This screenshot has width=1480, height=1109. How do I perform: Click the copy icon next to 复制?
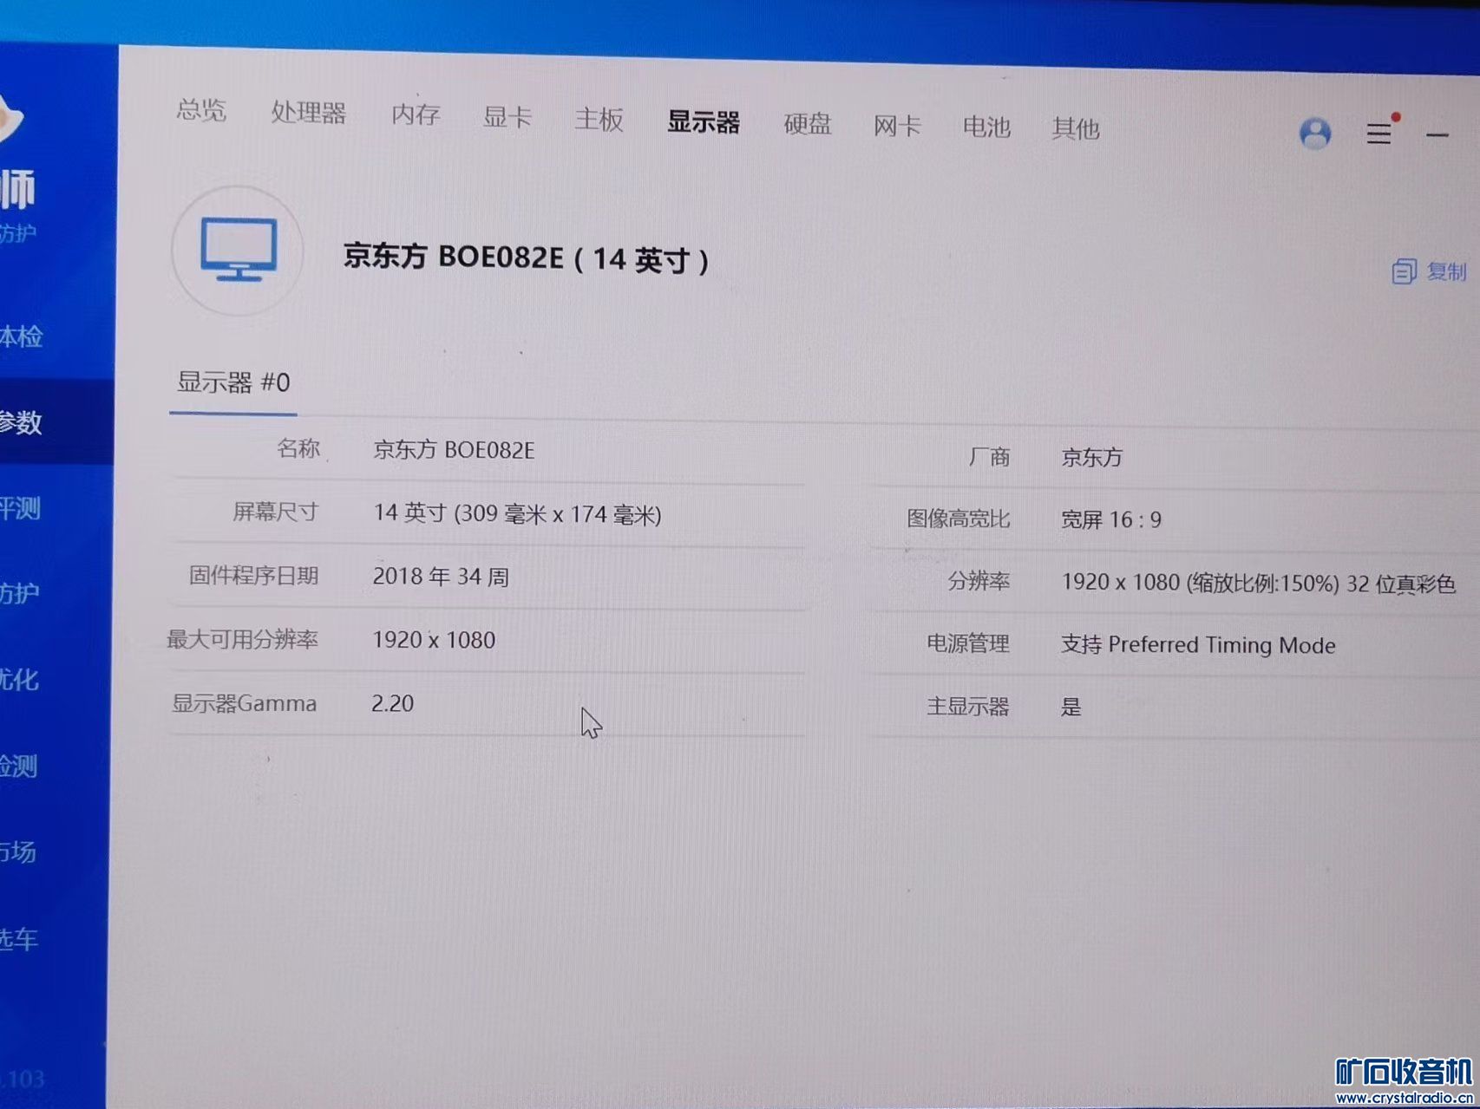(x=1404, y=271)
